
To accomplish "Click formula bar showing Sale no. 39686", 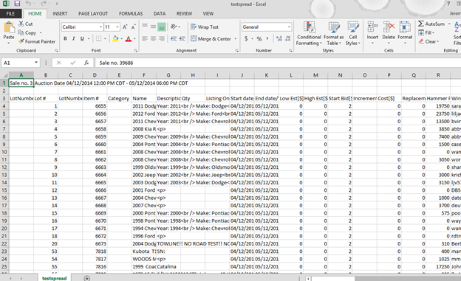I will (278, 63).
